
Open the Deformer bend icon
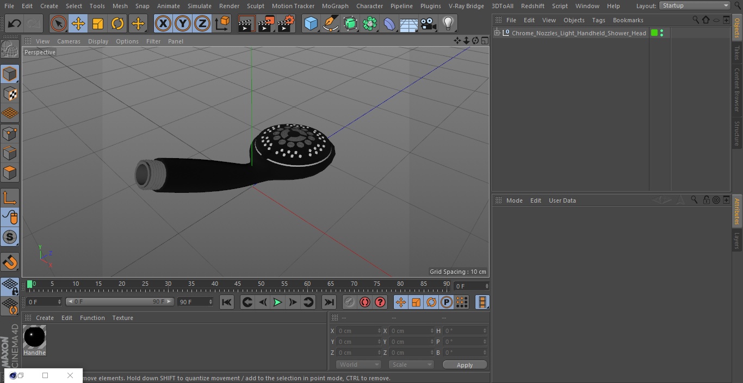(389, 23)
